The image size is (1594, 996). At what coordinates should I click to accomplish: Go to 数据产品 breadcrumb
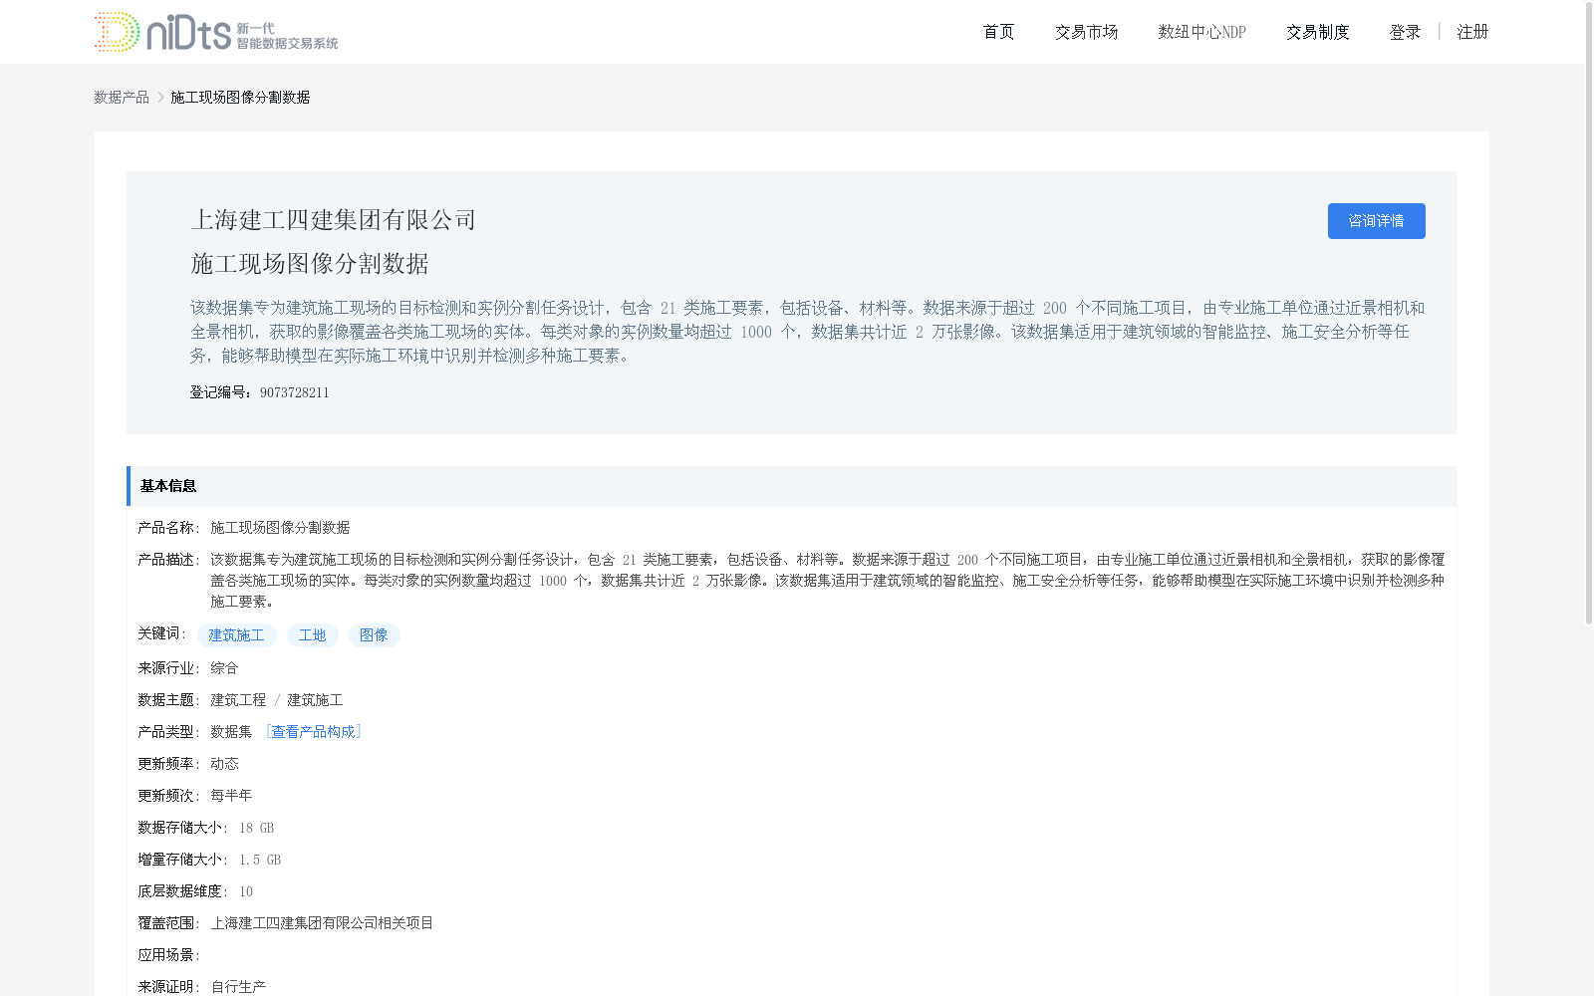pos(122,97)
